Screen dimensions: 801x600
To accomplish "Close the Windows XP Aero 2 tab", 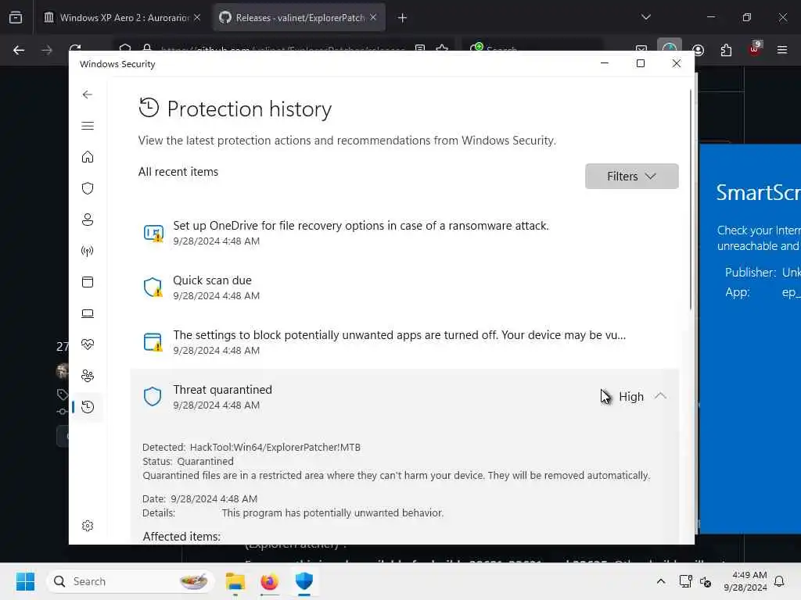I will point(197,17).
